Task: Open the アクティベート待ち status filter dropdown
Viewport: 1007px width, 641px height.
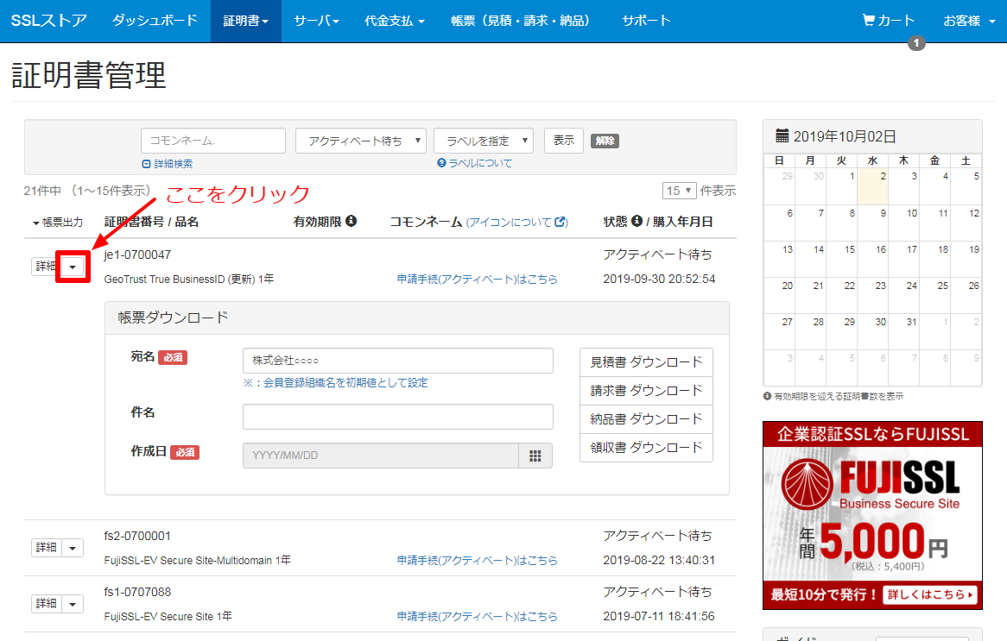Action: point(361,141)
